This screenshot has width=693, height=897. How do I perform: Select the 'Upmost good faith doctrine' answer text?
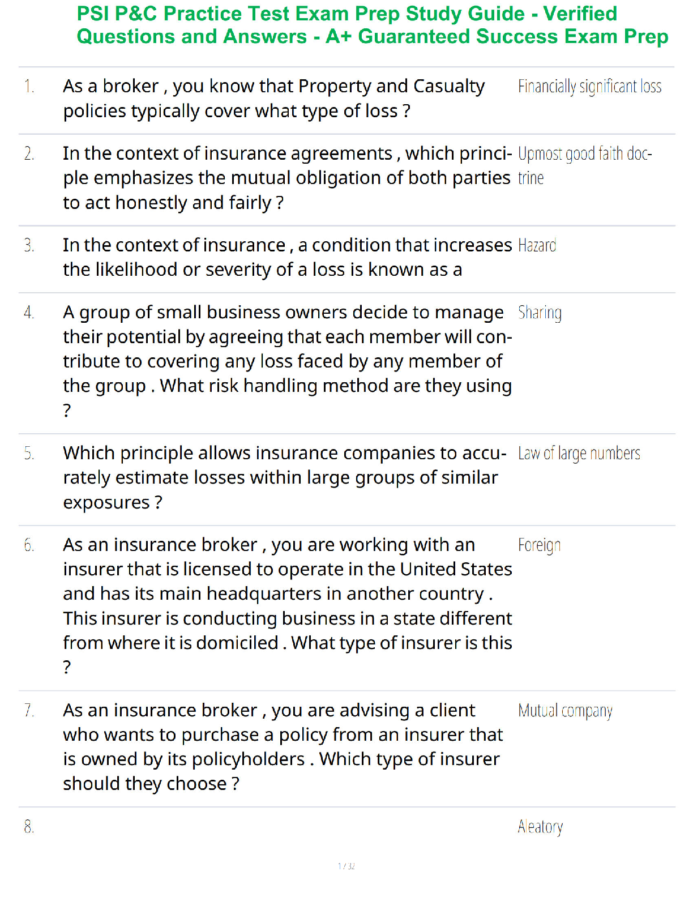click(585, 165)
